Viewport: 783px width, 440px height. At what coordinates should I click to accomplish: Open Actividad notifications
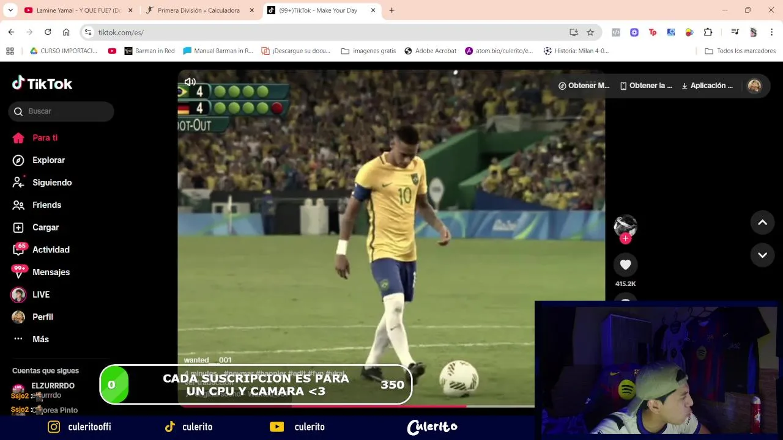tap(41, 249)
